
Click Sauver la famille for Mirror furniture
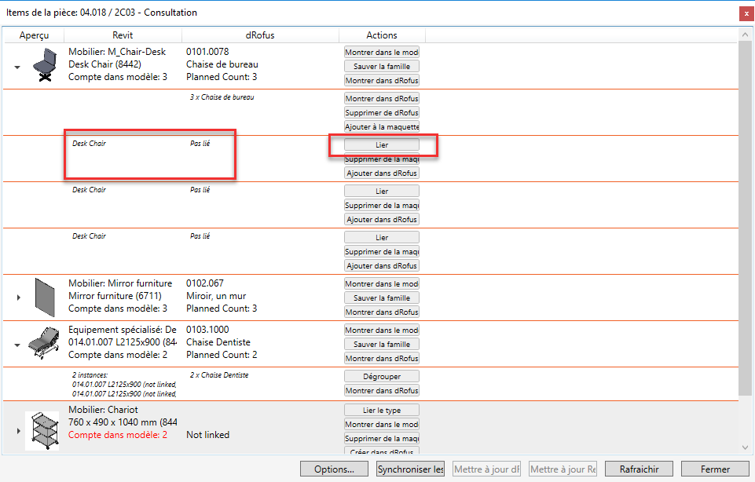coord(382,298)
